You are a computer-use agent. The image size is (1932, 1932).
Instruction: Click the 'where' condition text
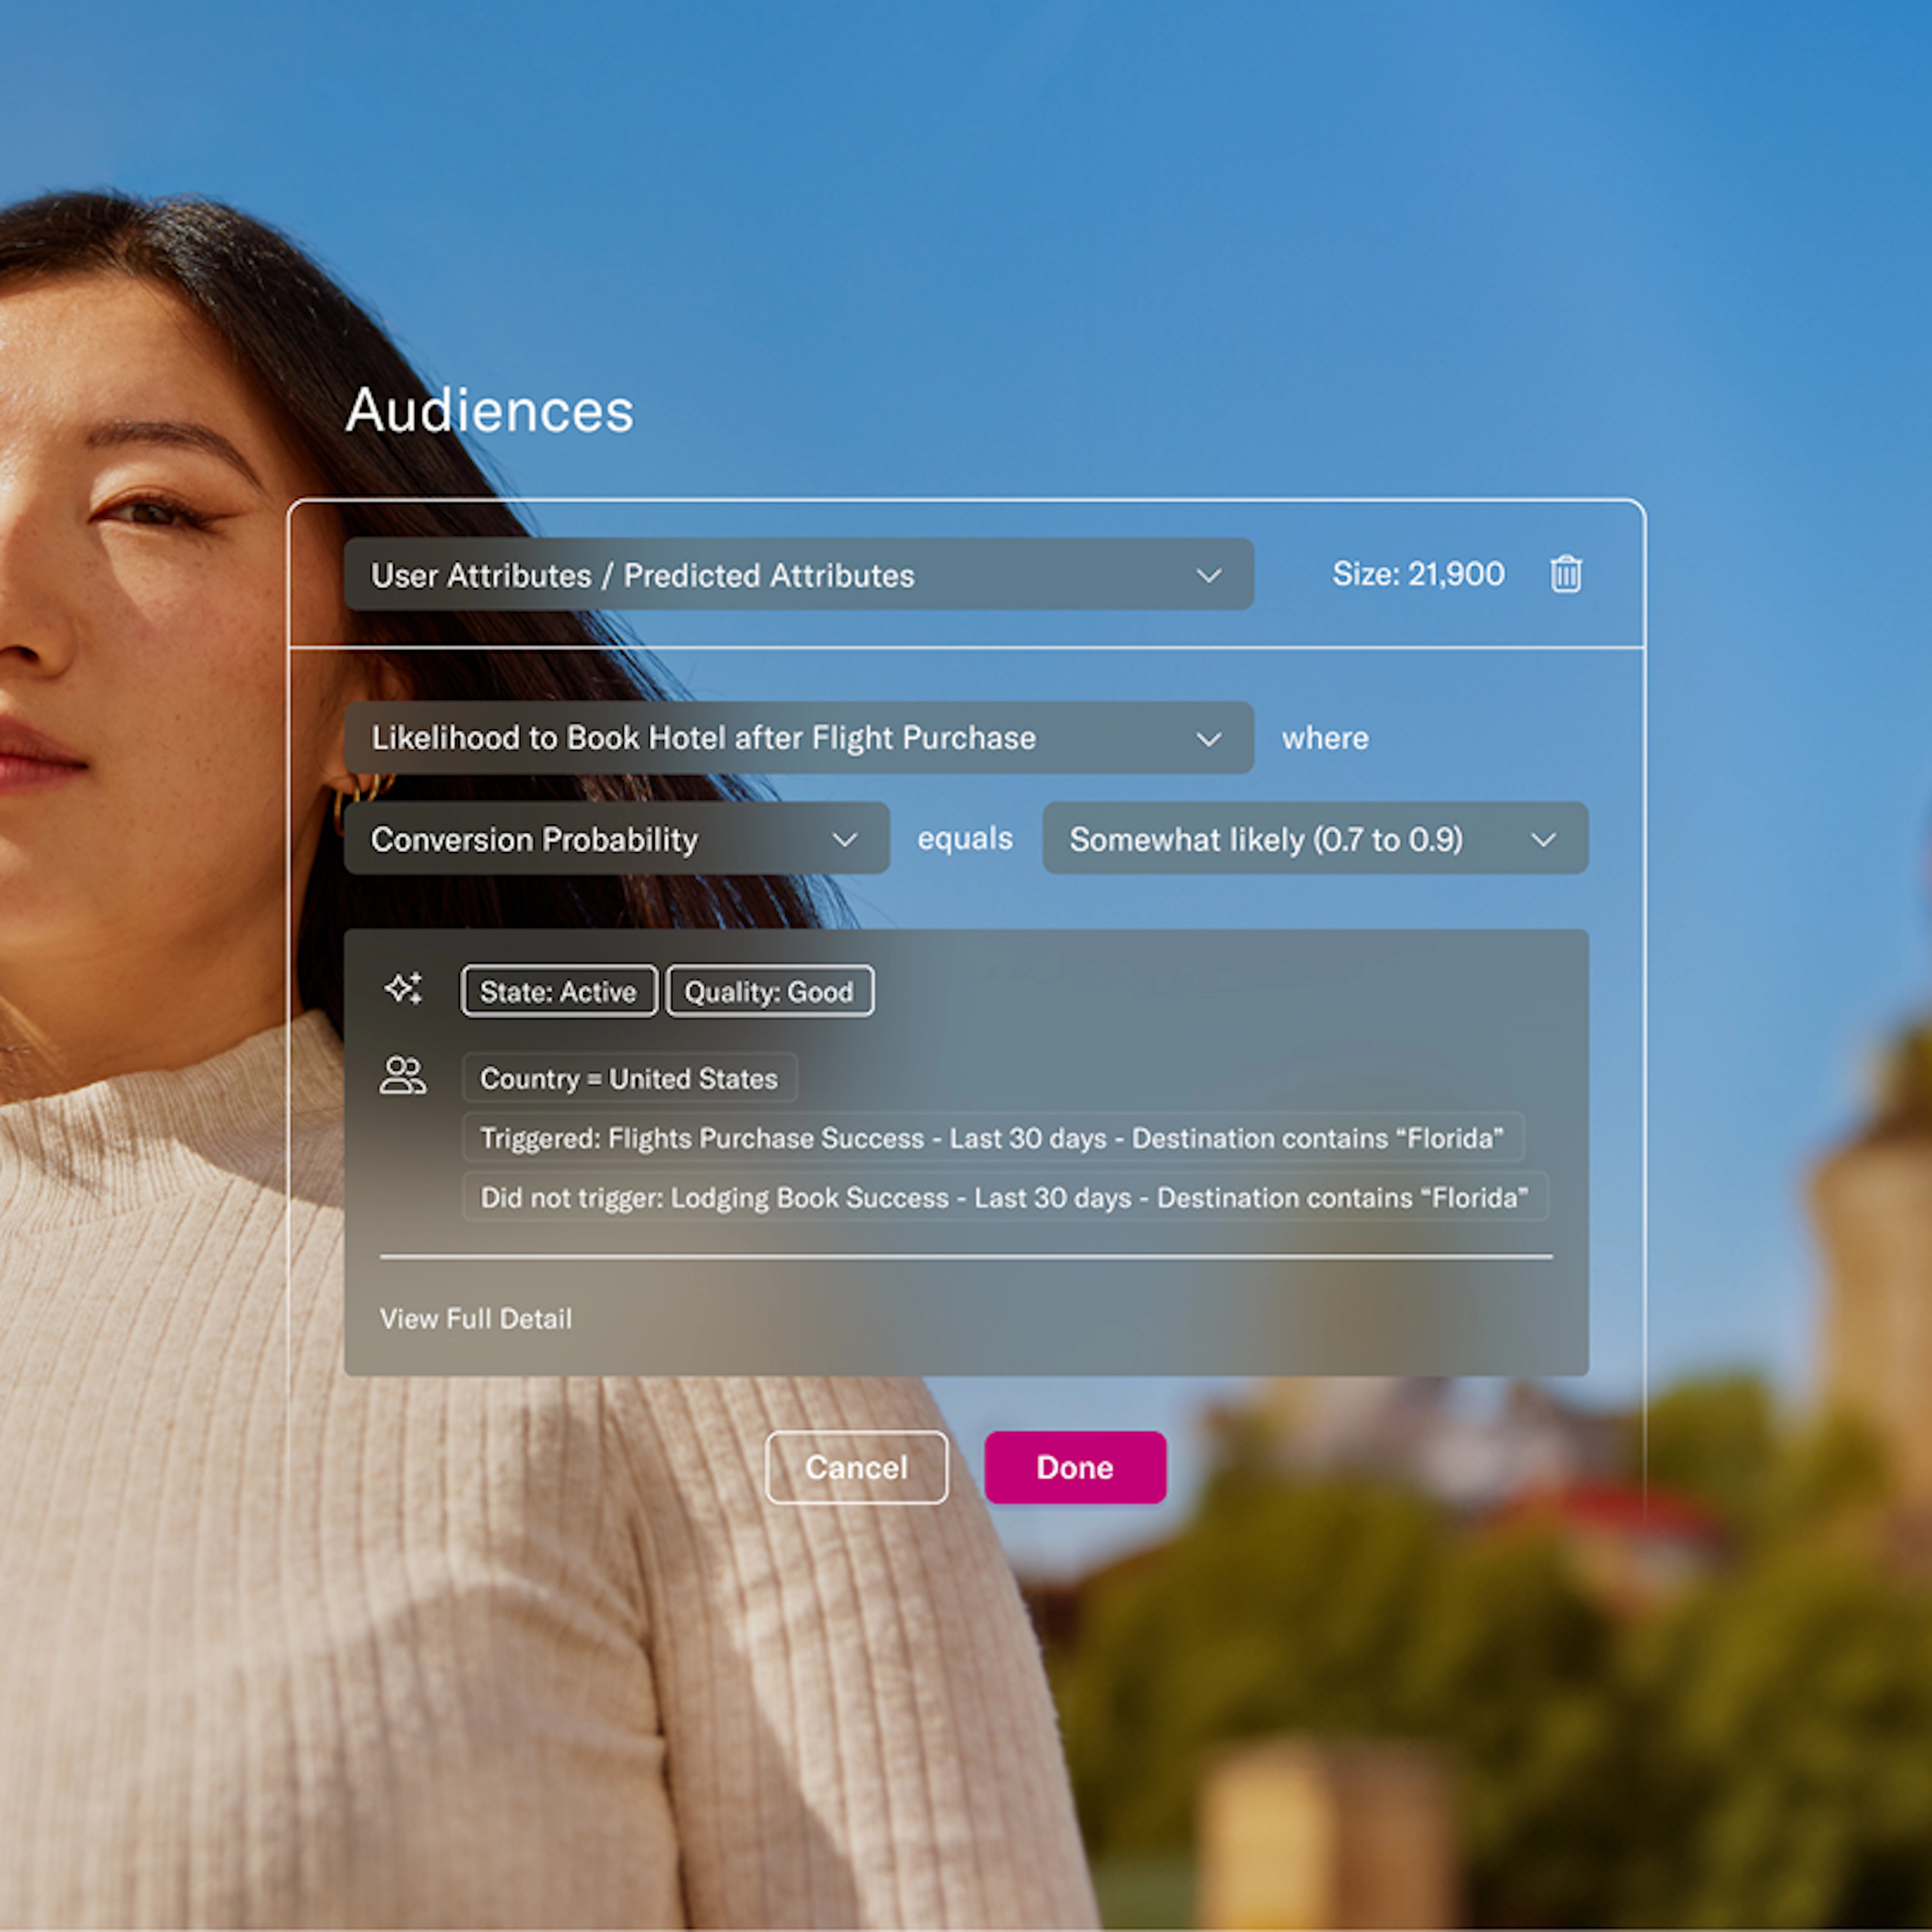1325,738
